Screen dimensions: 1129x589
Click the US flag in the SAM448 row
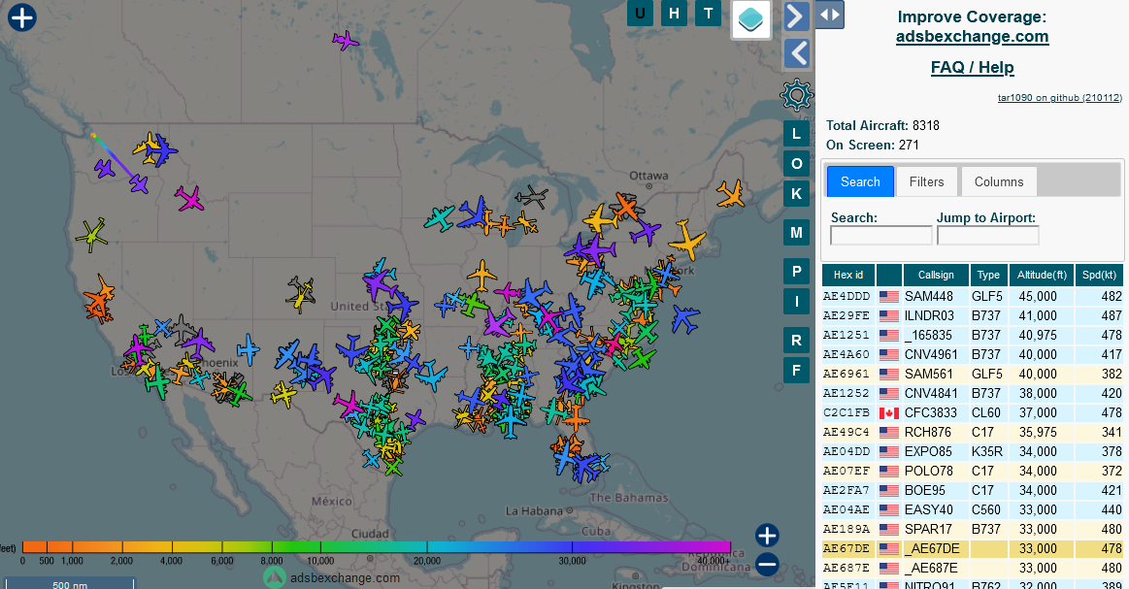pos(889,297)
